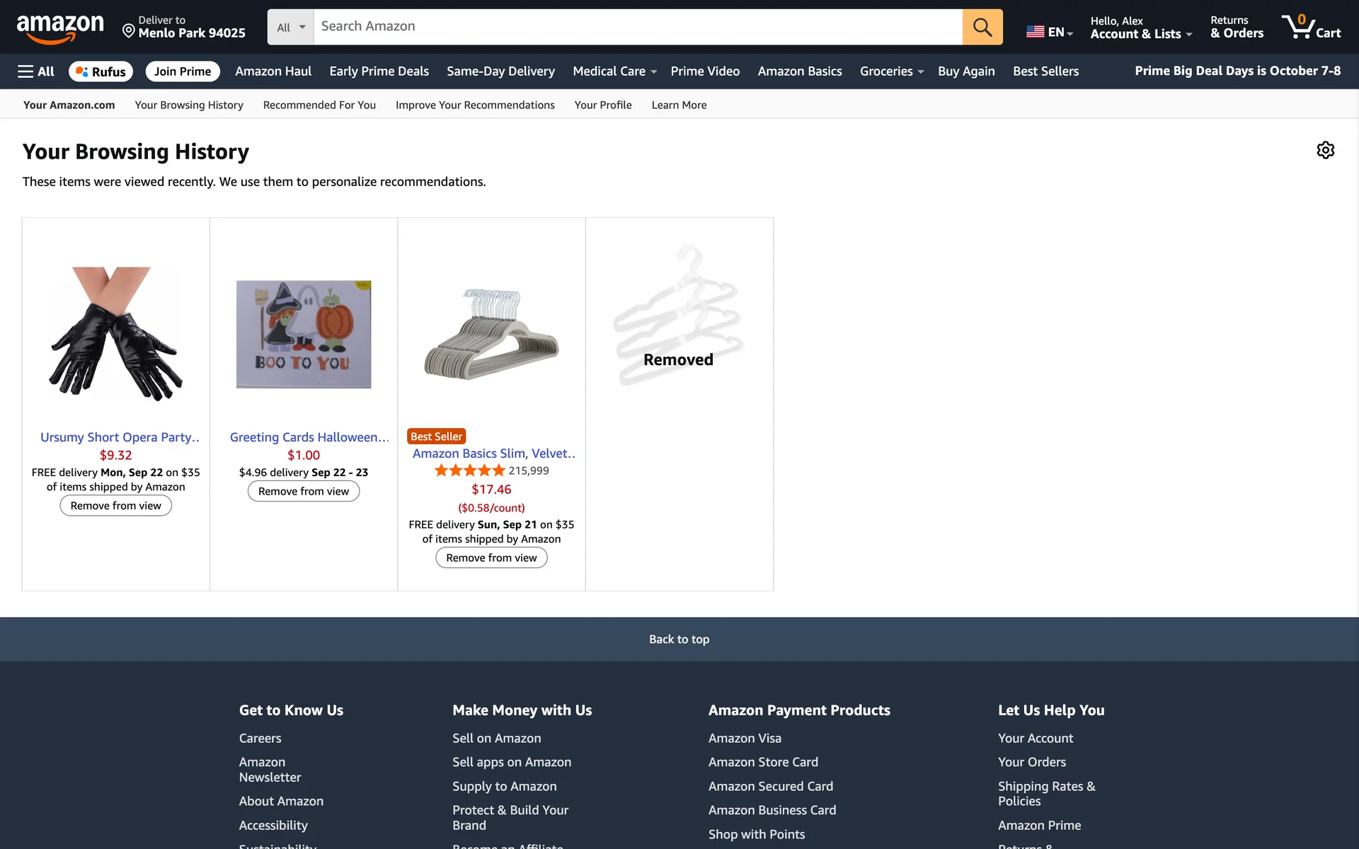Open the EN language selector
The image size is (1359, 849).
(x=1050, y=32)
